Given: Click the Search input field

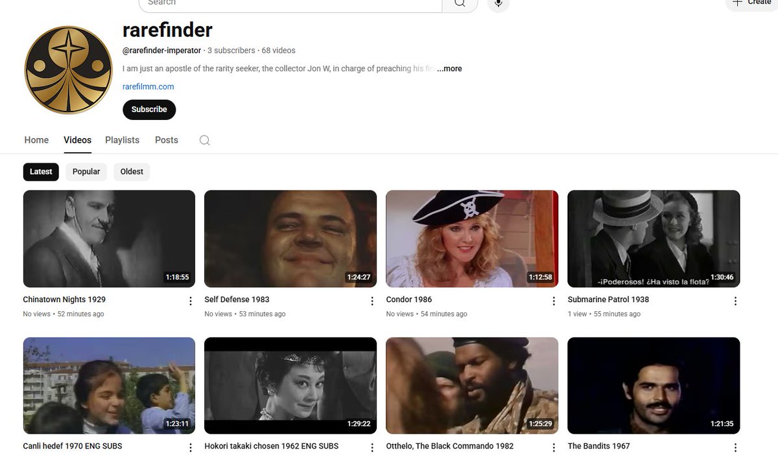Looking at the screenshot, I should point(290,3).
